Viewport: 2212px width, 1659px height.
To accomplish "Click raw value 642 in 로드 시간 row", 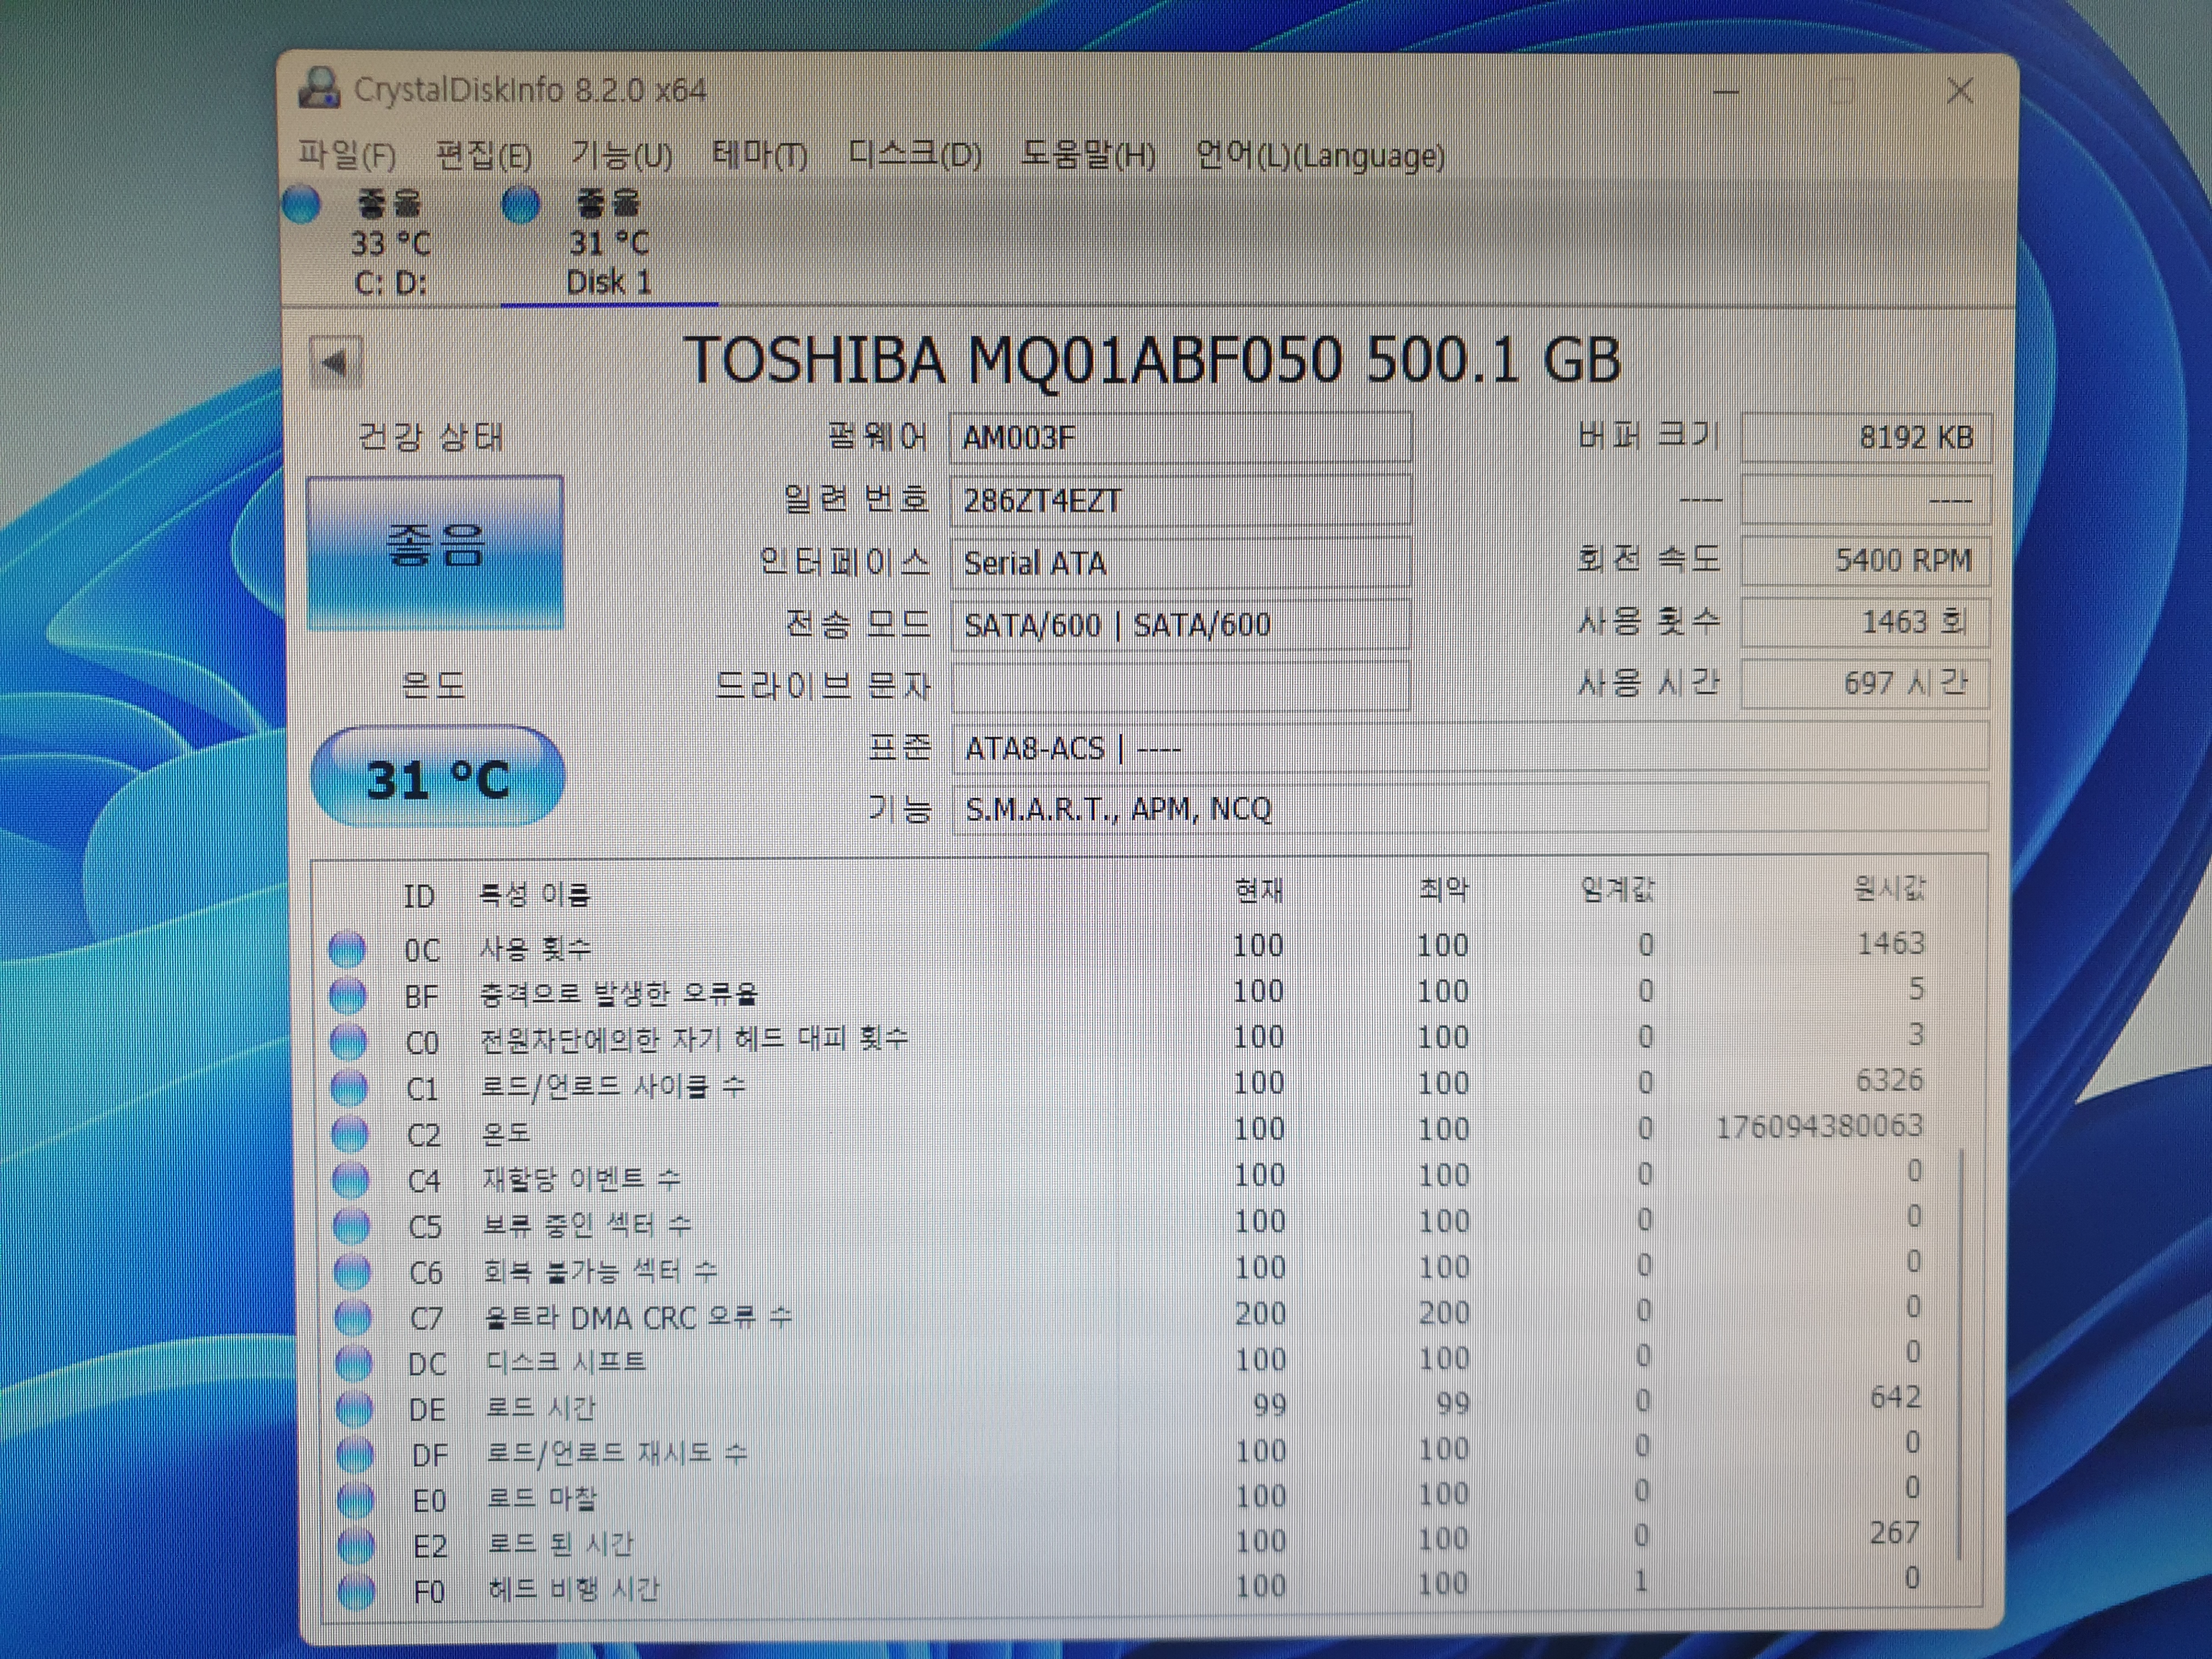I will [x=1896, y=1396].
